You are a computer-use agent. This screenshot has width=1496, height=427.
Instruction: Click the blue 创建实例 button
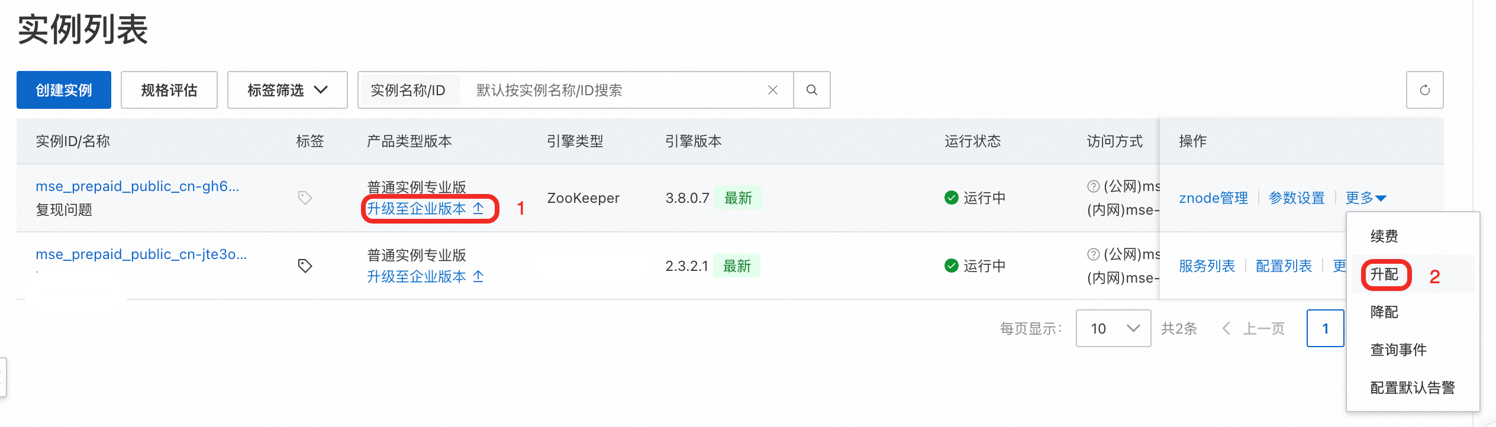[x=64, y=90]
